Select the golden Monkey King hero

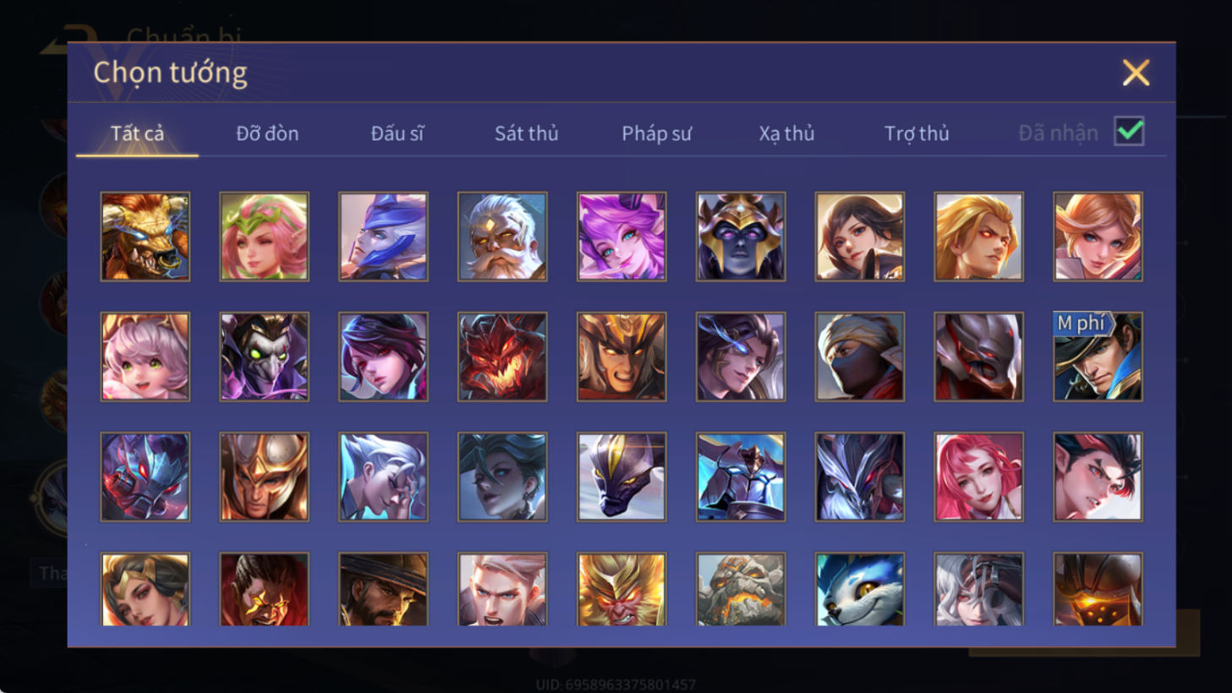[621, 589]
